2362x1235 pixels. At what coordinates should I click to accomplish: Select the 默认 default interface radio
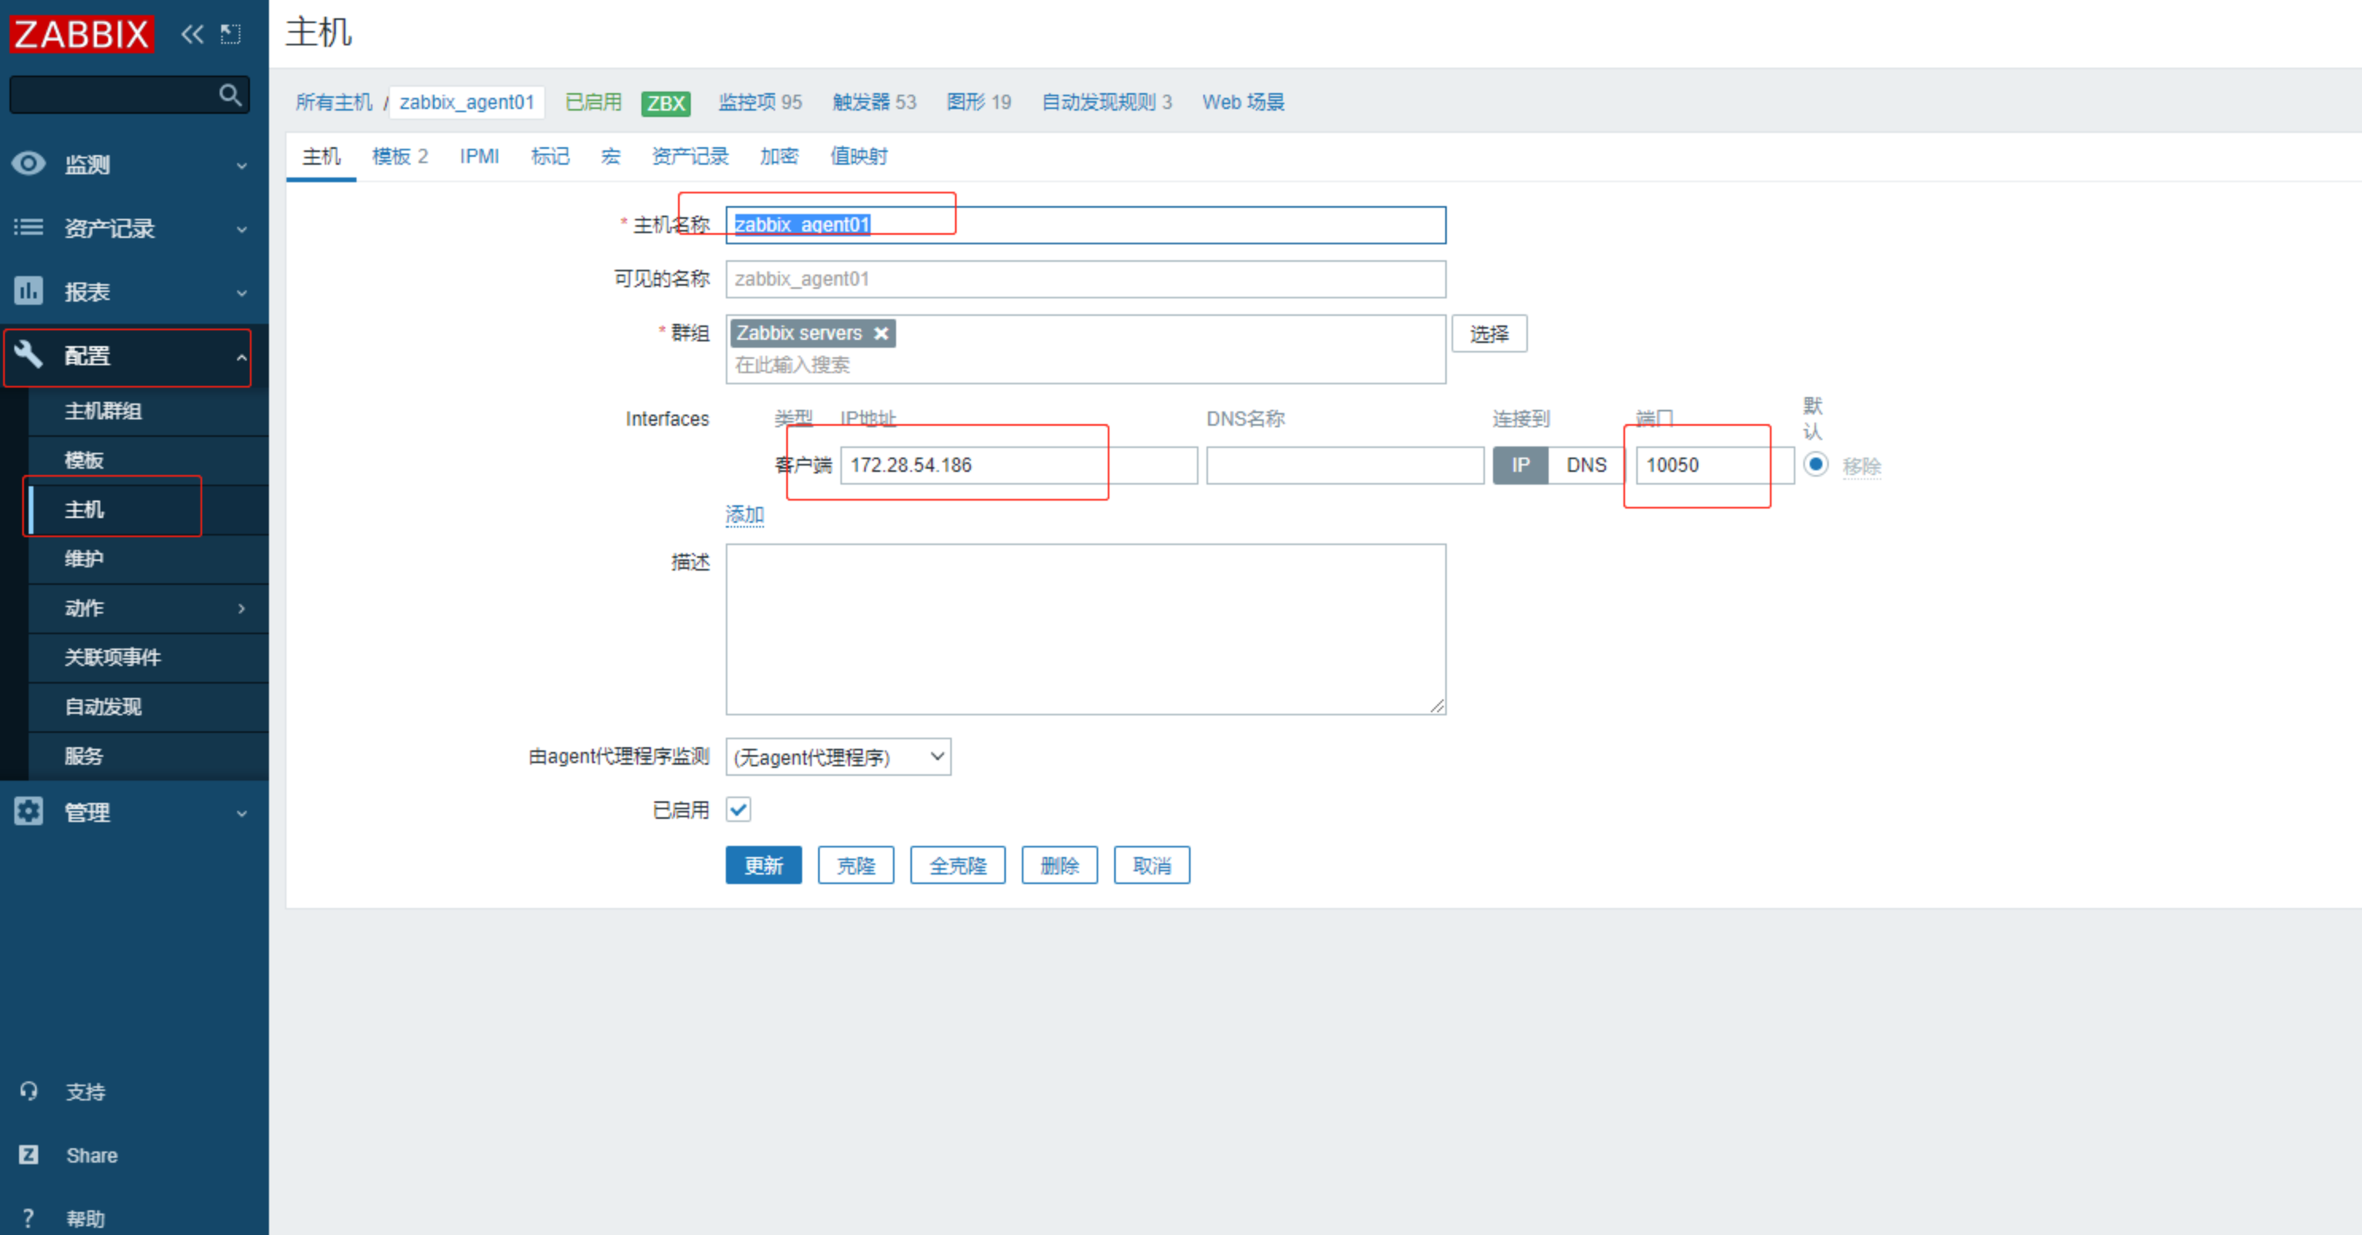pyautogui.click(x=1814, y=464)
